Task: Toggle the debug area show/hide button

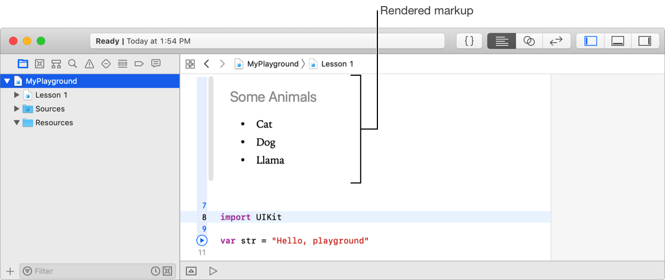Action: pyautogui.click(x=191, y=271)
